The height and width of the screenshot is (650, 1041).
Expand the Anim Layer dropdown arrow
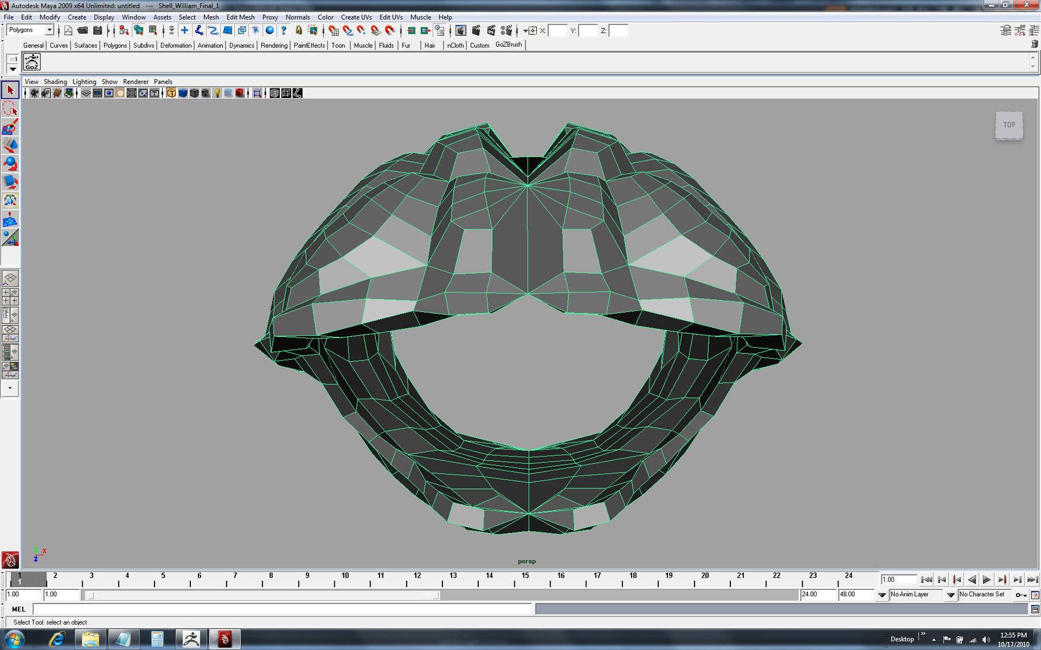pyautogui.click(x=882, y=595)
